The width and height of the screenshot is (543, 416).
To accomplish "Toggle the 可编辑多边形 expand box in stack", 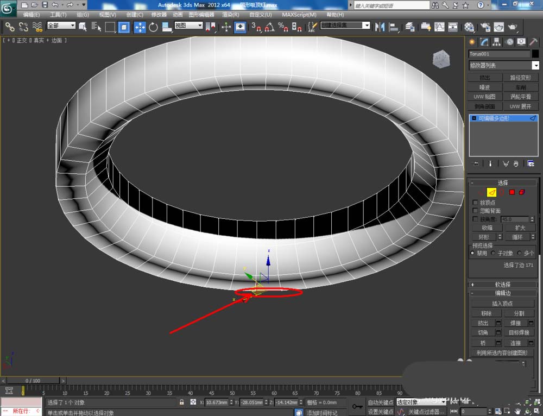I will click(x=474, y=118).
